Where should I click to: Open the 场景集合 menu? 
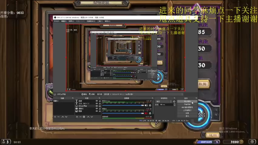pos(91,21)
